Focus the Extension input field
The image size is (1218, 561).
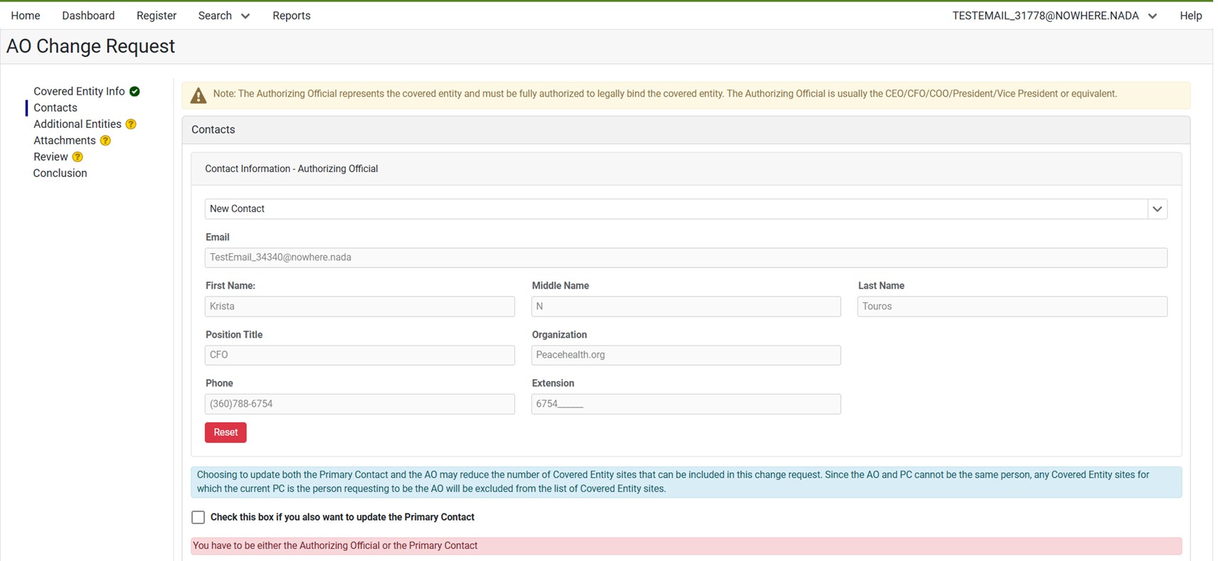685,404
